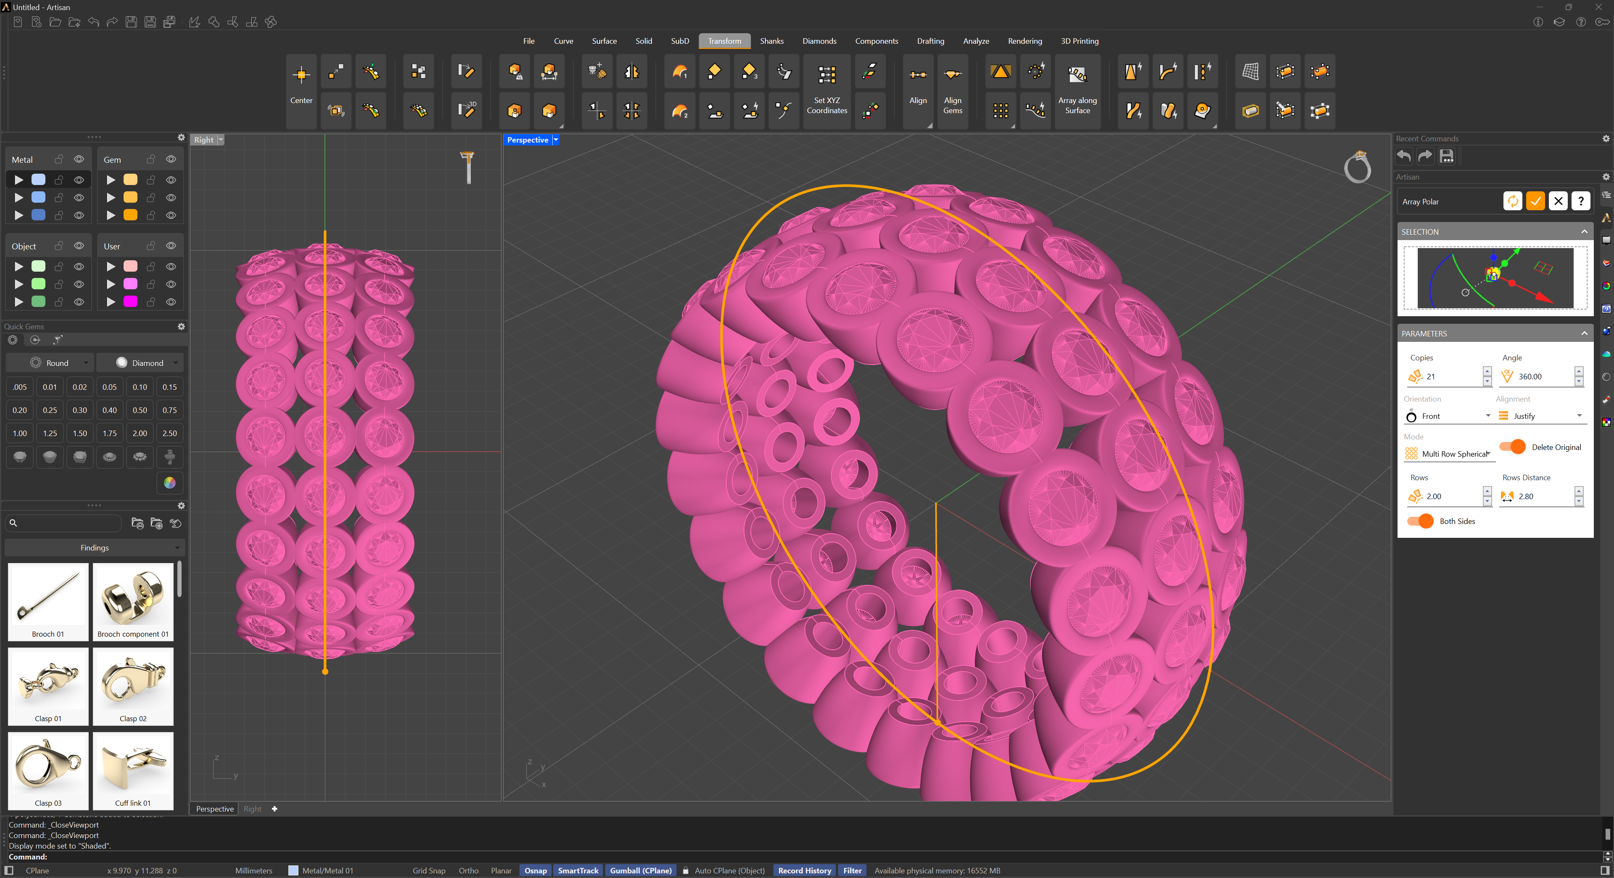This screenshot has height=878, width=1614.
Task: Open the Round gem shape dropdown
Action: (50, 363)
